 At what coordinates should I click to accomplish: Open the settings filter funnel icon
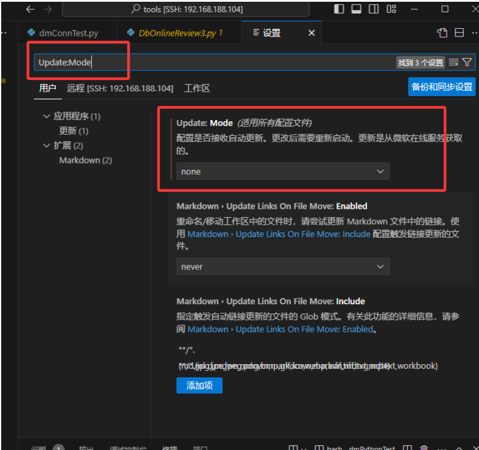[x=467, y=62]
